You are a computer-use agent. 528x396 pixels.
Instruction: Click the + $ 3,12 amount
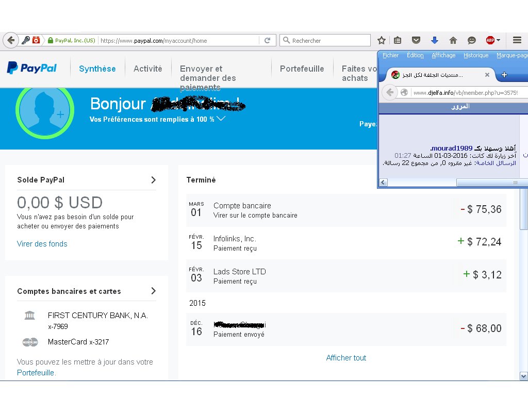pyautogui.click(x=482, y=275)
